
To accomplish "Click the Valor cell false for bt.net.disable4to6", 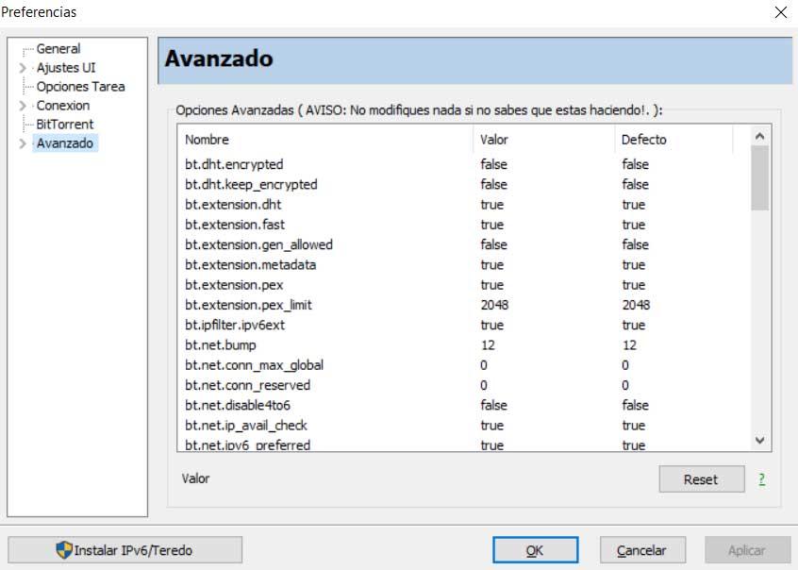I will click(493, 406).
